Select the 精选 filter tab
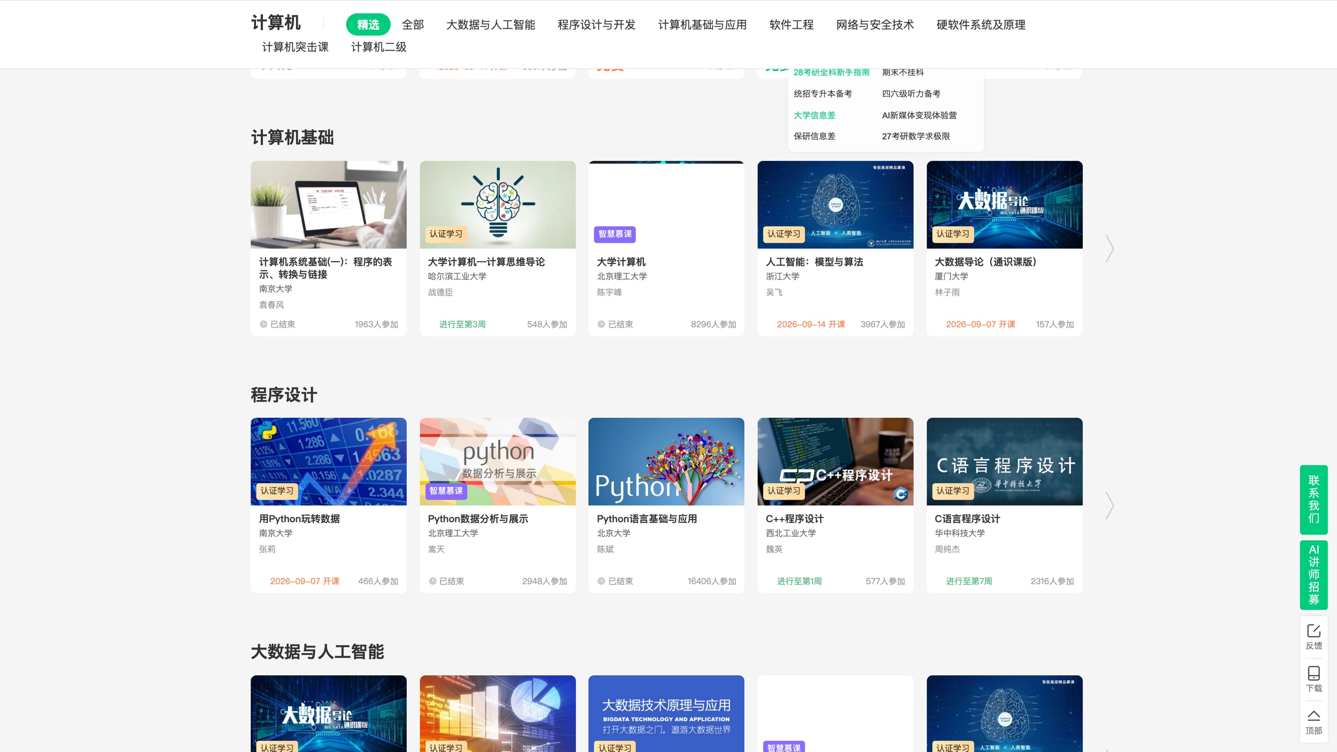 coord(368,25)
